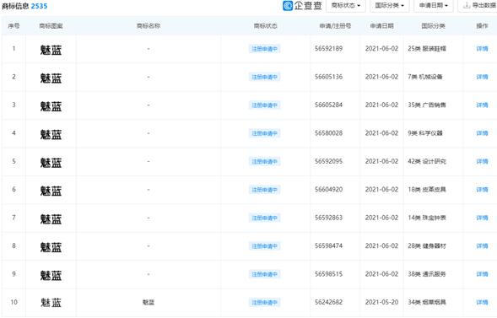Select registration number 56242682
Image resolution: width=497 pixels, height=318 pixels.
click(x=329, y=302)
